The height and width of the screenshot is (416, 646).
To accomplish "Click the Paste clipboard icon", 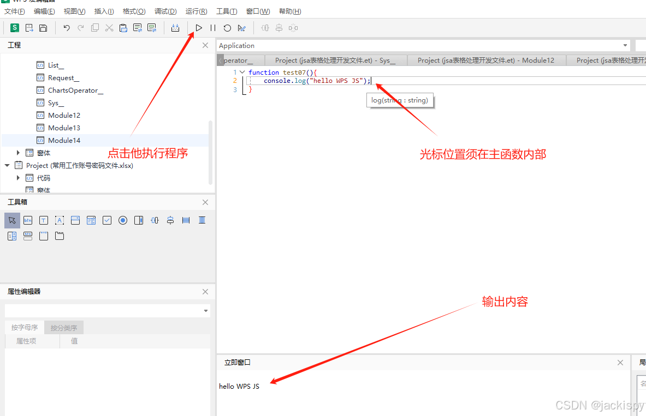I will (123, 28).
